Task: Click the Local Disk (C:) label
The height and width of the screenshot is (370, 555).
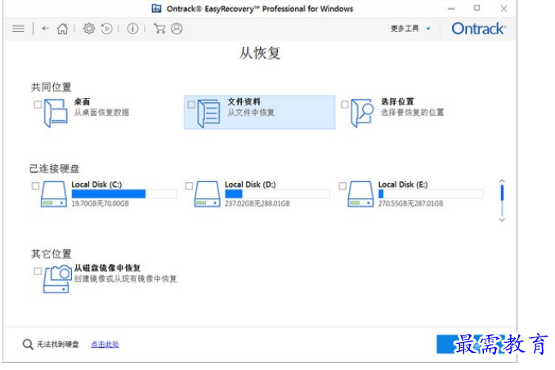Action: pos(96,185)
